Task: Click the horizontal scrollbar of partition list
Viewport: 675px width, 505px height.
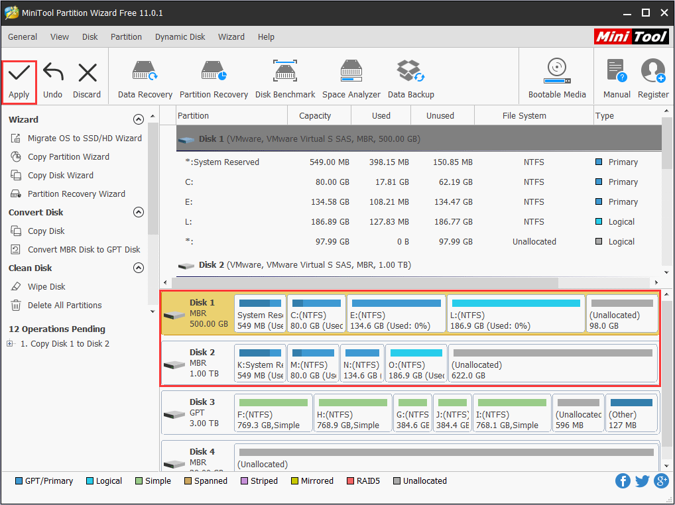Action: (365, 282)
